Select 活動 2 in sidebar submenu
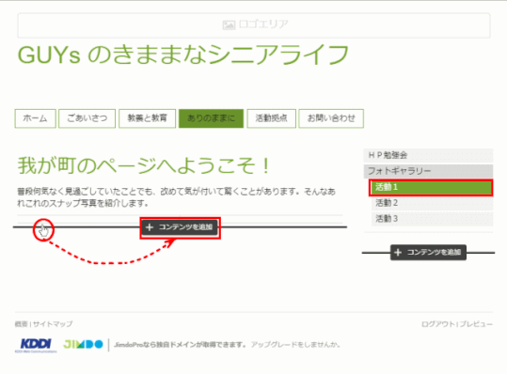Viewport: 507px width, 374px height. click(x=433, y=203)
